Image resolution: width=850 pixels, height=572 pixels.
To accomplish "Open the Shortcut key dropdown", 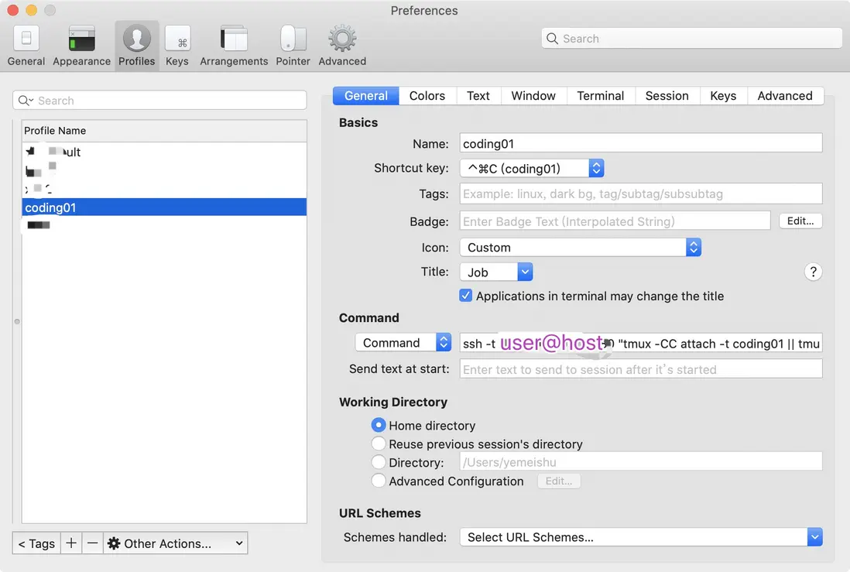I will tap(532, 168).
